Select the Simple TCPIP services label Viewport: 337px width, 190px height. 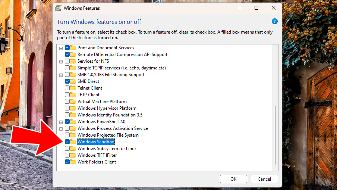click(x=122, y=68)
